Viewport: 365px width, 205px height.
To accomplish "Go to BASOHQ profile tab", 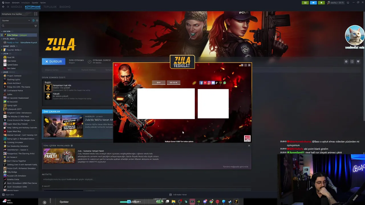I will 65,7.
